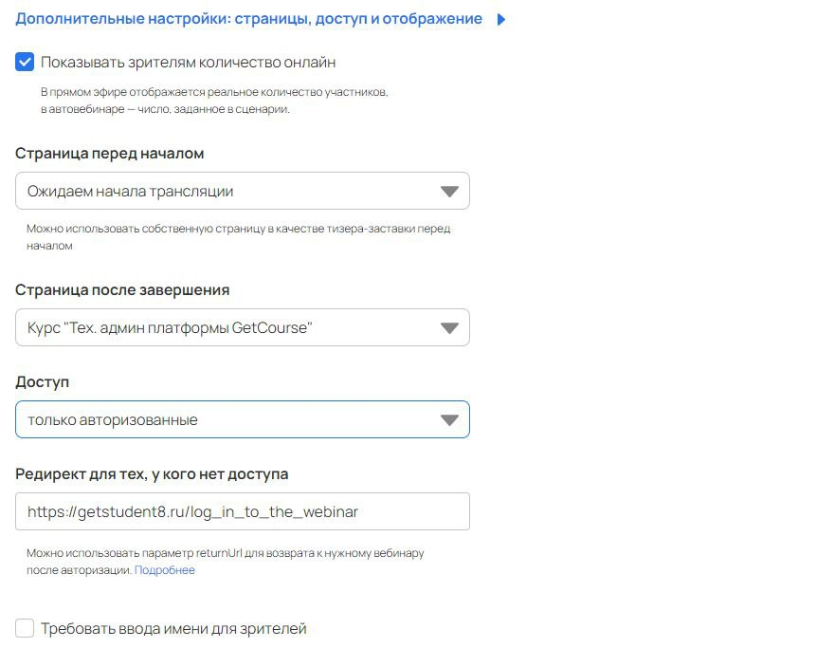Click the arrow icon in Страница перед началом field
This screenshot has width=817, height=648.
tap(449, 192)
